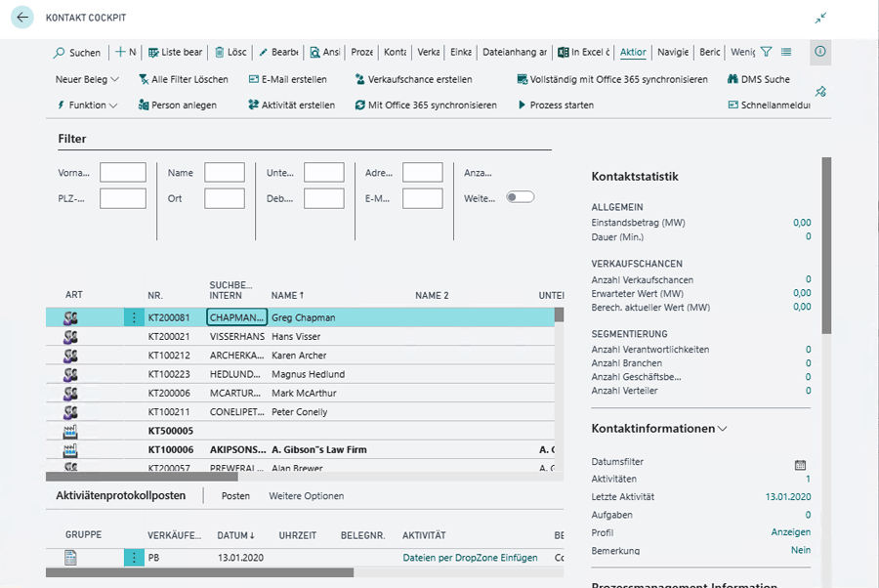879x588 pixels.
Task: Open Suchen search in toolbar
Action: (x=77, y=53)
